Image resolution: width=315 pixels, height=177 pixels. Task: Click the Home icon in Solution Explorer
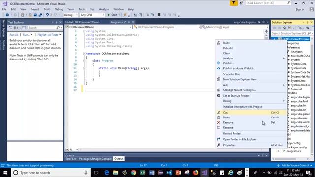284,28
